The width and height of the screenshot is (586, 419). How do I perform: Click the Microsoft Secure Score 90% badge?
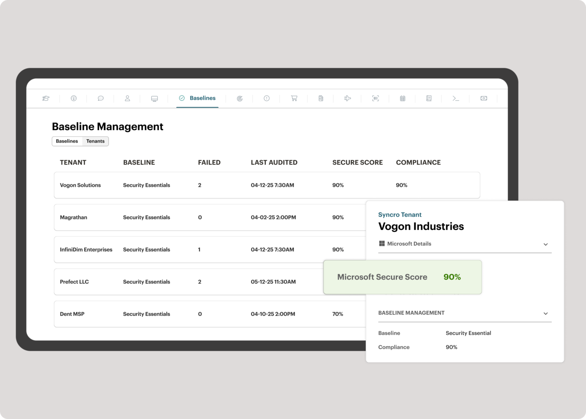pyautogui.click(x=402, y=277)
